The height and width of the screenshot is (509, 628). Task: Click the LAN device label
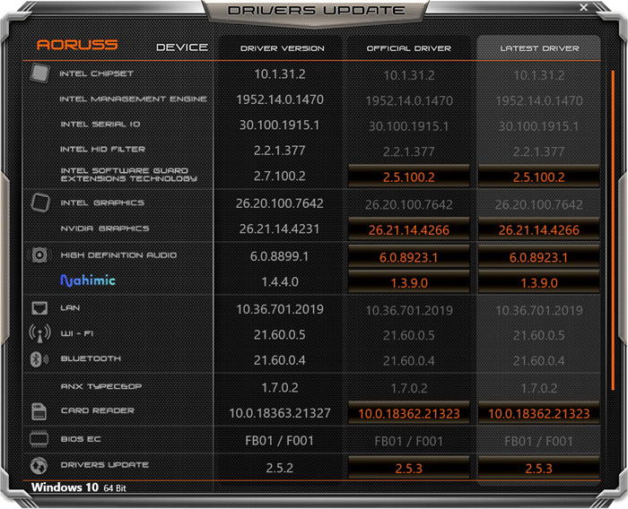[x=70, y=307]
